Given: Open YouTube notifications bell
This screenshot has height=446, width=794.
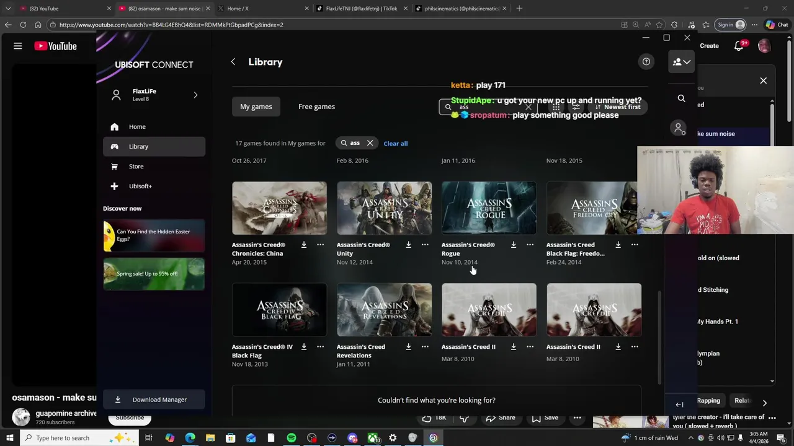Looking at the screenshot, I should coord(739,46).
